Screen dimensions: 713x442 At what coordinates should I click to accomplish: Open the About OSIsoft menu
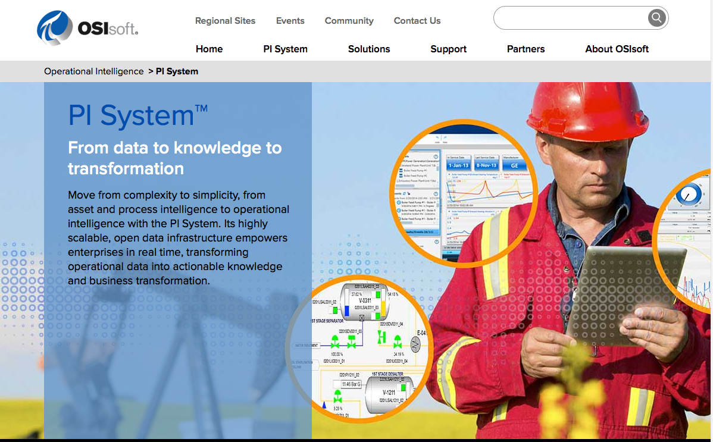(x=617, y=49)
